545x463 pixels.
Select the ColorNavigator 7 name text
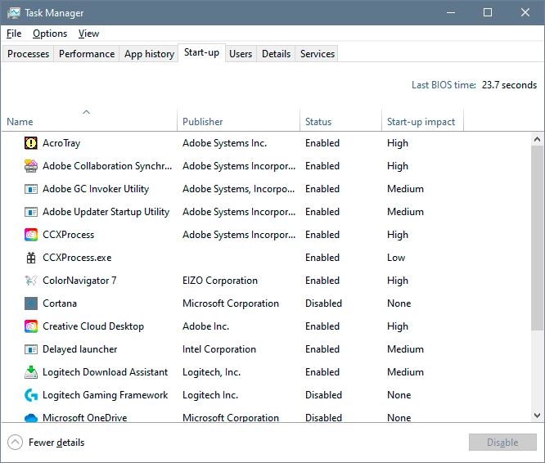point(79,281)
